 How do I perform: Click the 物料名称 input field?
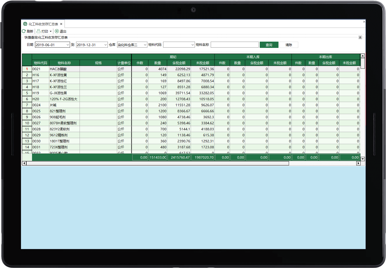point(235,45)
